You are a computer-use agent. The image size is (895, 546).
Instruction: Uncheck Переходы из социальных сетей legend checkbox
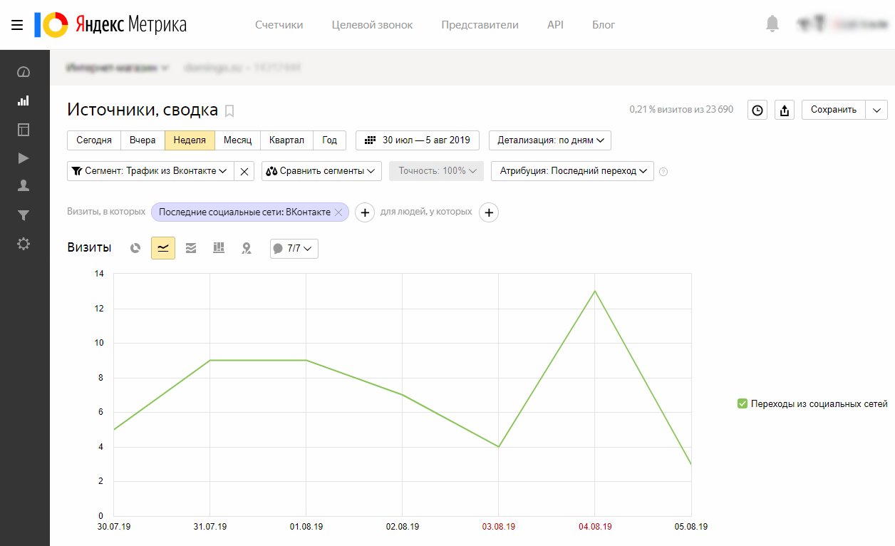[742, 403]
